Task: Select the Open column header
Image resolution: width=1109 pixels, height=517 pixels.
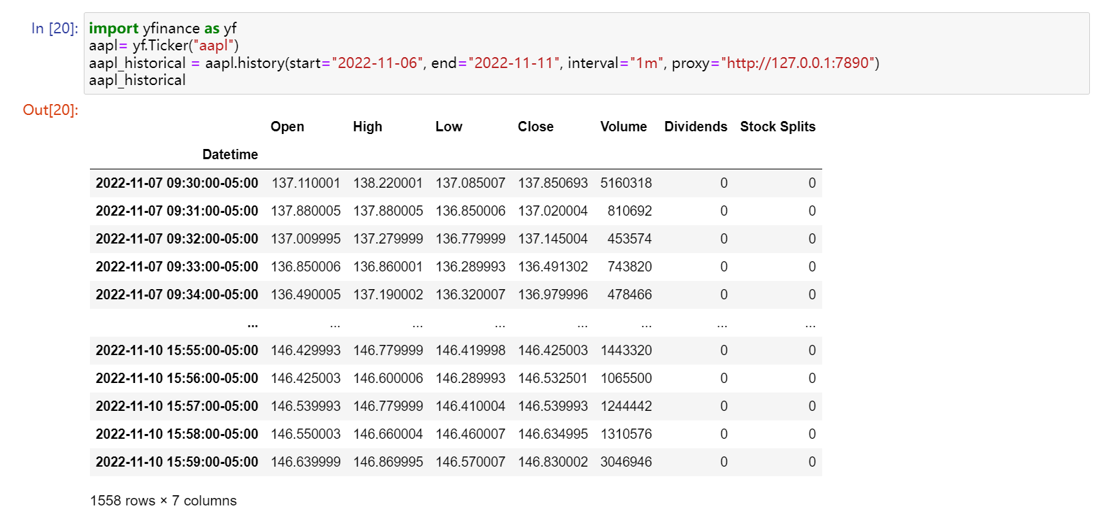Action: (287, 127)
